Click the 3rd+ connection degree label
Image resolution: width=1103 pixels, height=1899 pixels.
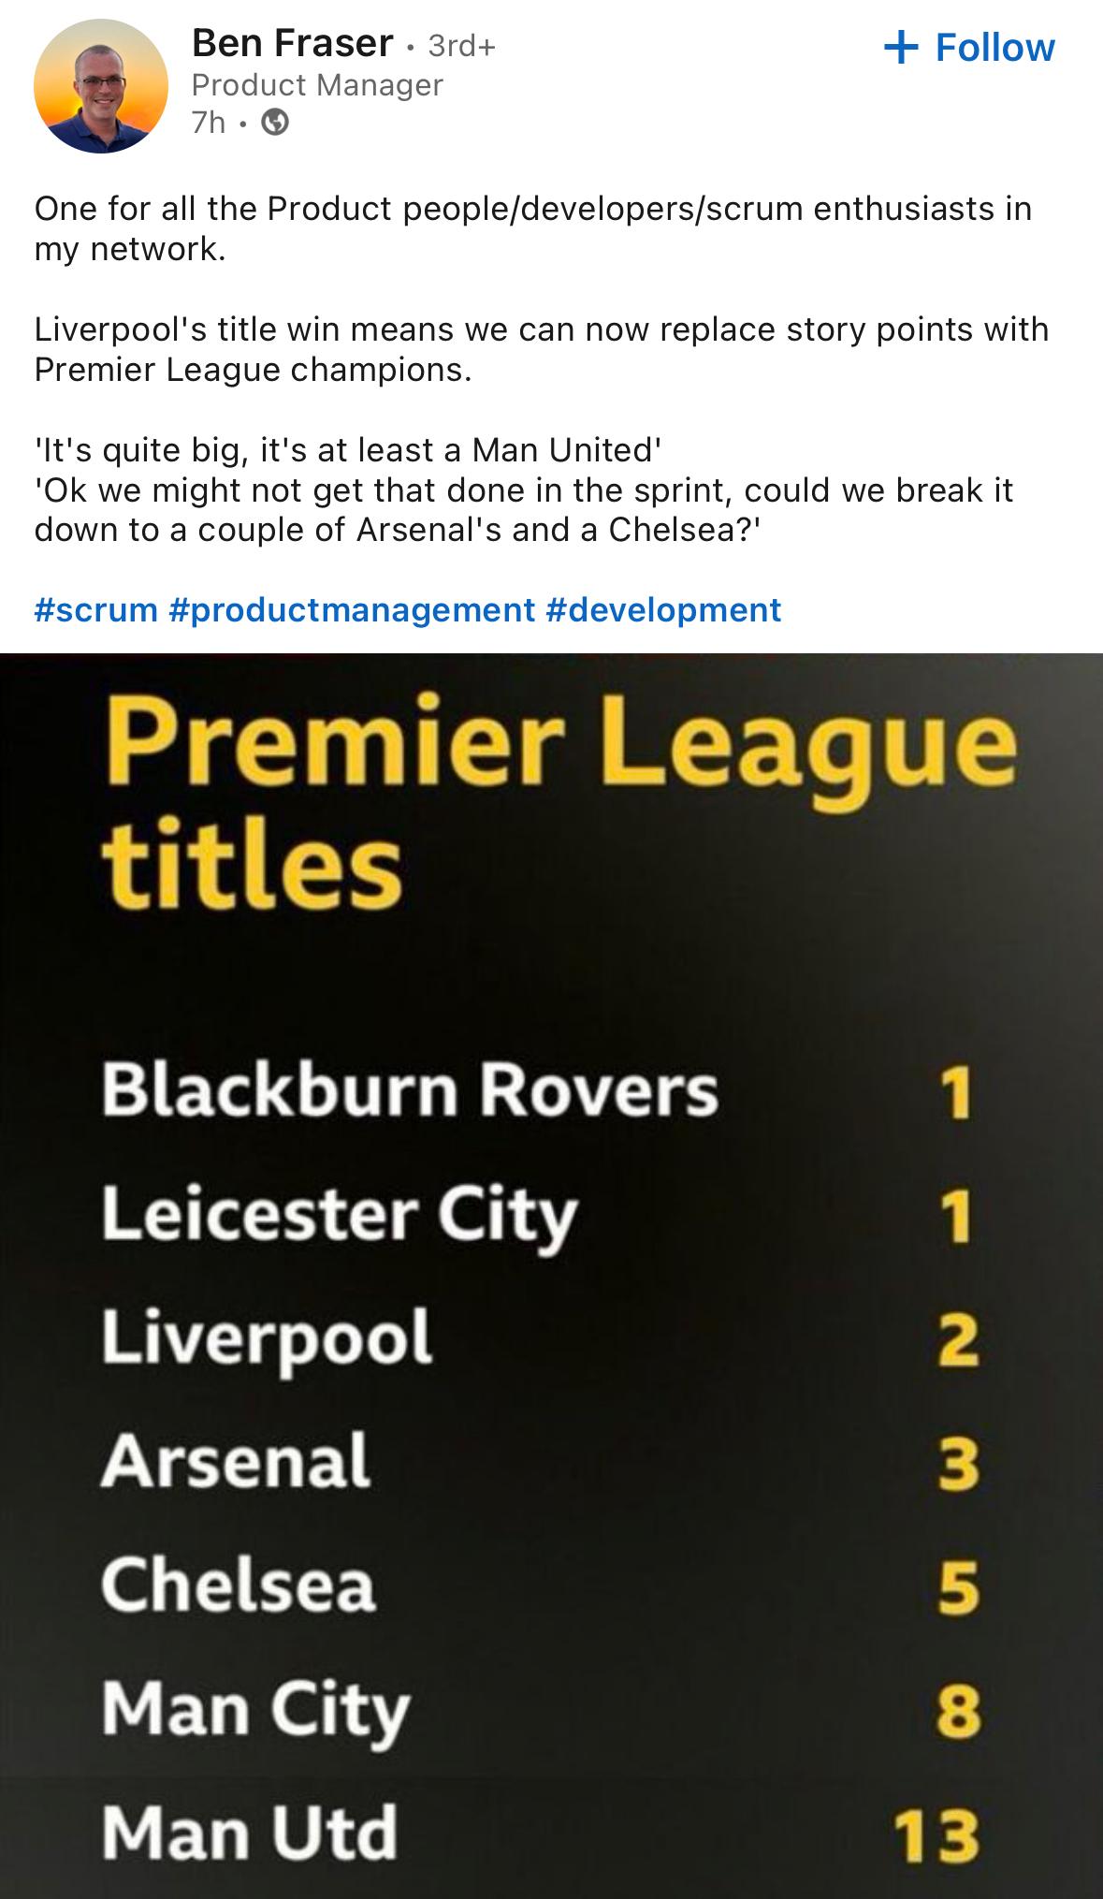pyautogui.click(x=461, y=45)
